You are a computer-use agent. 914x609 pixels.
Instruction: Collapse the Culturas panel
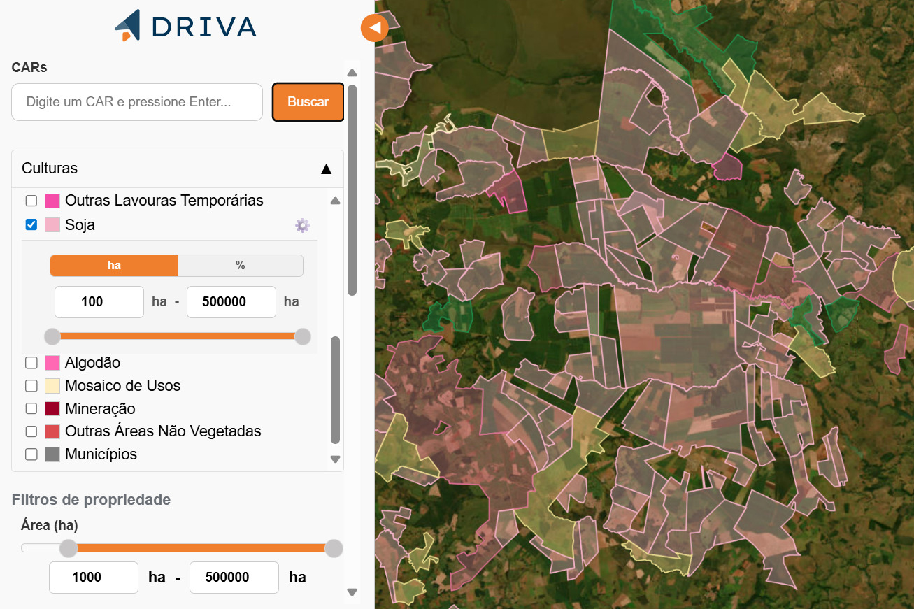click(x=325, y=169)
